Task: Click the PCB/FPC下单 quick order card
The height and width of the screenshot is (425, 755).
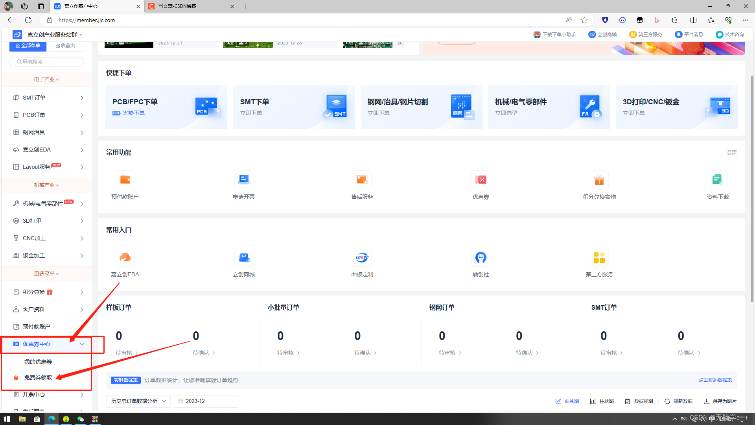Action: point(166,107)
